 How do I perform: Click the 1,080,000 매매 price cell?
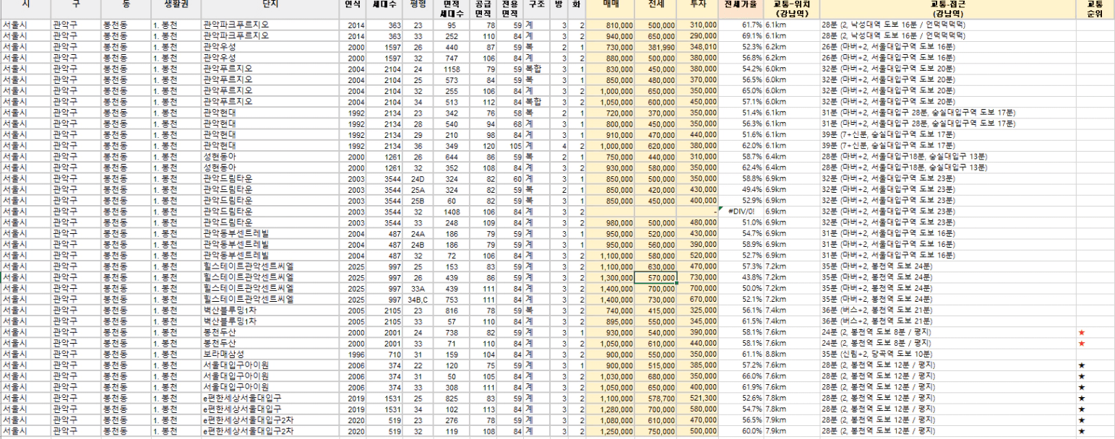[x=611, y=420]
